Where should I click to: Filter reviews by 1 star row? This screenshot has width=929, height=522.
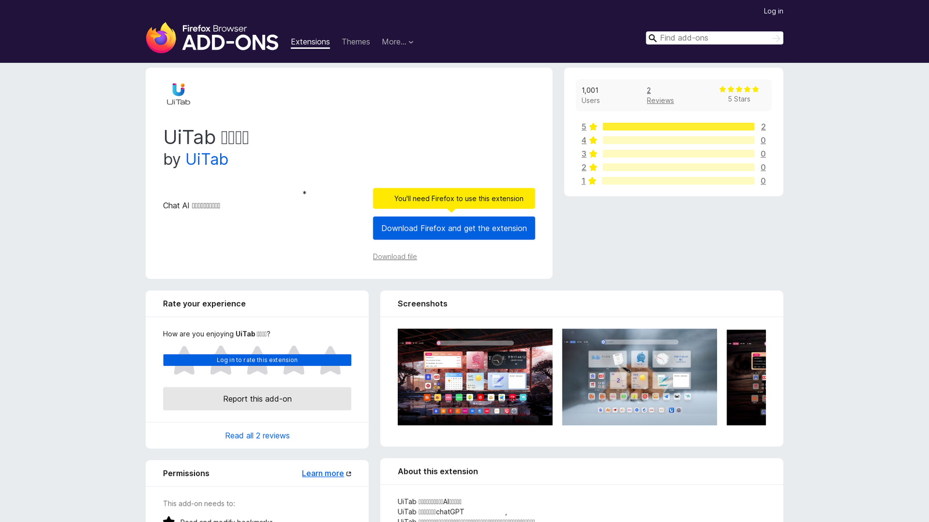coord(674,181)
